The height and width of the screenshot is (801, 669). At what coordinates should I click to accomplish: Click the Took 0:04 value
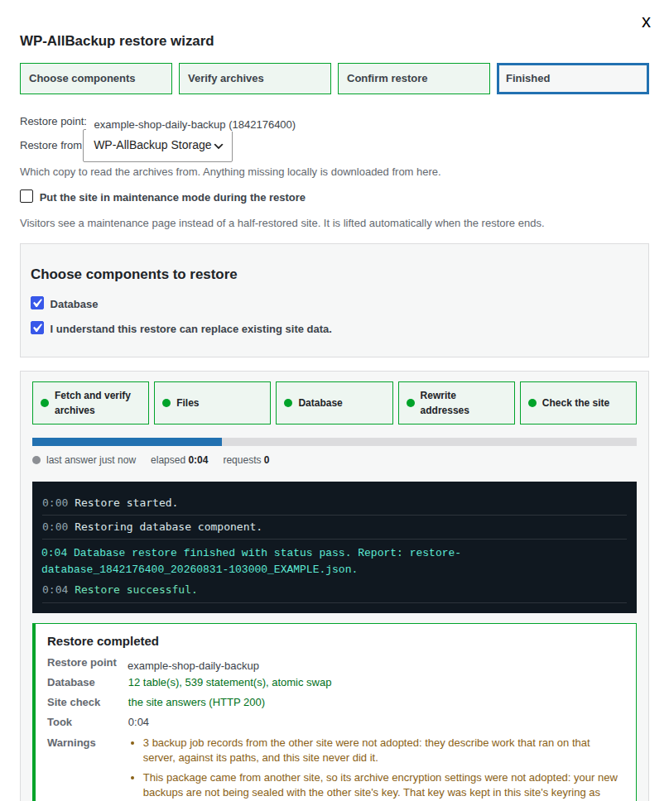[x=138, y=723]
